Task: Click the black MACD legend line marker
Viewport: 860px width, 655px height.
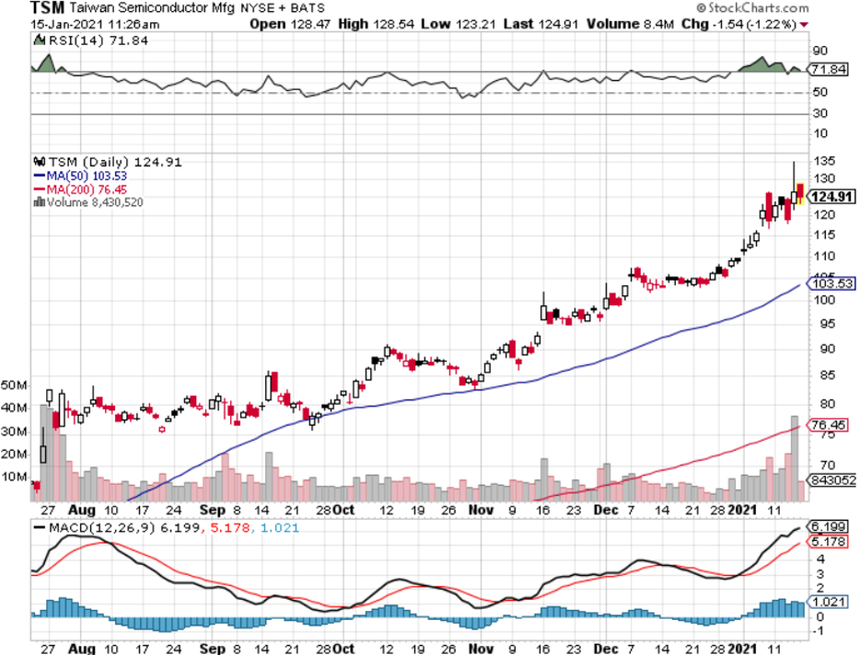Action: (x=40, y=528)
